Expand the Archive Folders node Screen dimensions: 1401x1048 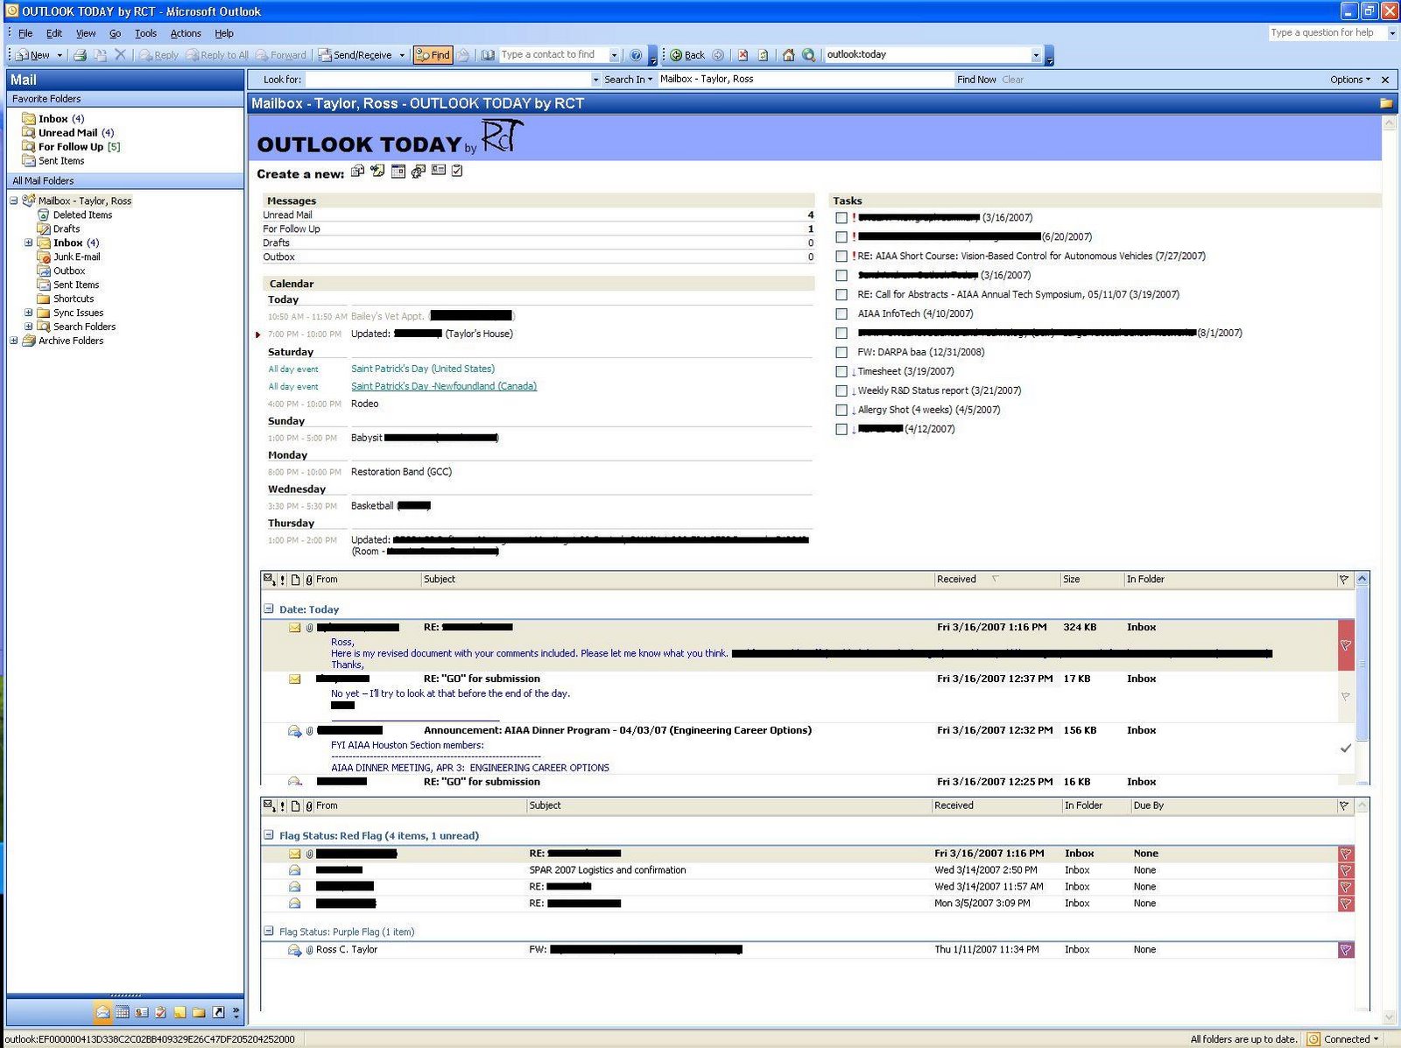[14, 341]
